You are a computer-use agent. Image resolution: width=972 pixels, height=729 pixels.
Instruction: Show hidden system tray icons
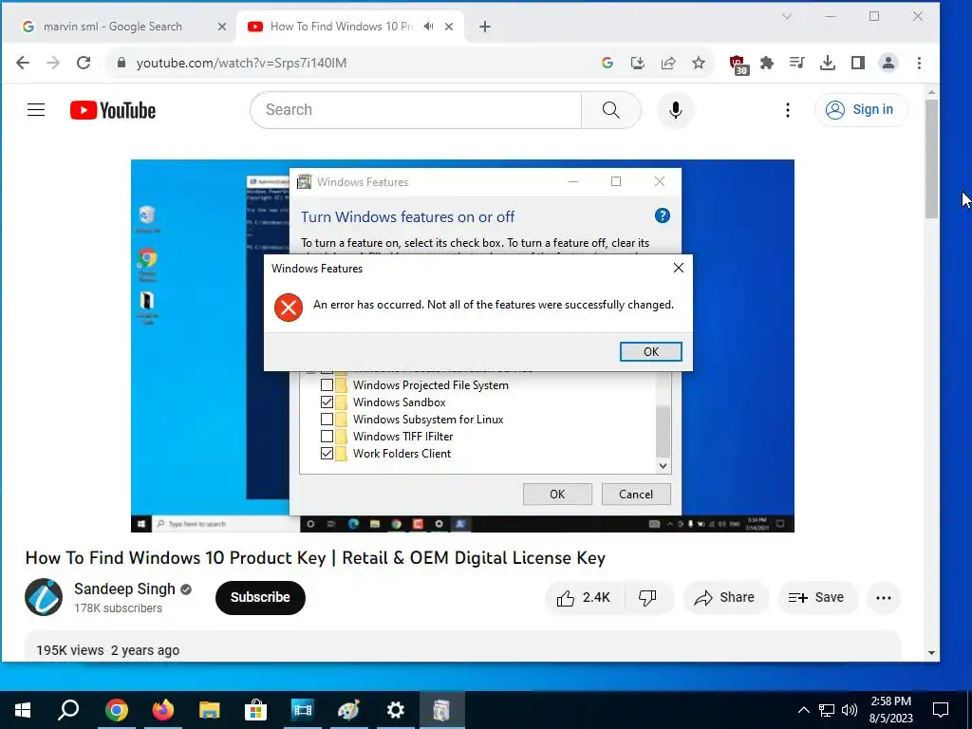tap(803, 710)
